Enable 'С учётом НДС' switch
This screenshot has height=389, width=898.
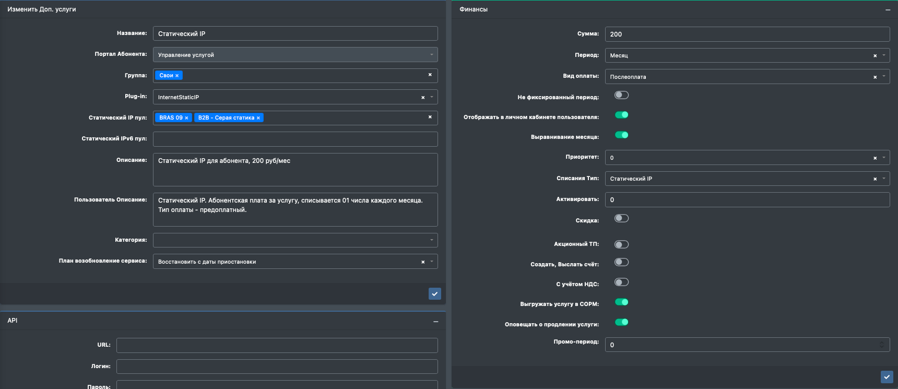pyautogui.click(x=621, y=282)
